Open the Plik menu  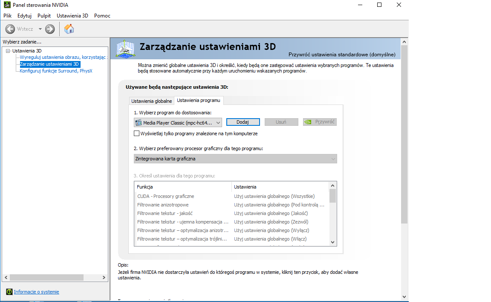click(8, 16)
